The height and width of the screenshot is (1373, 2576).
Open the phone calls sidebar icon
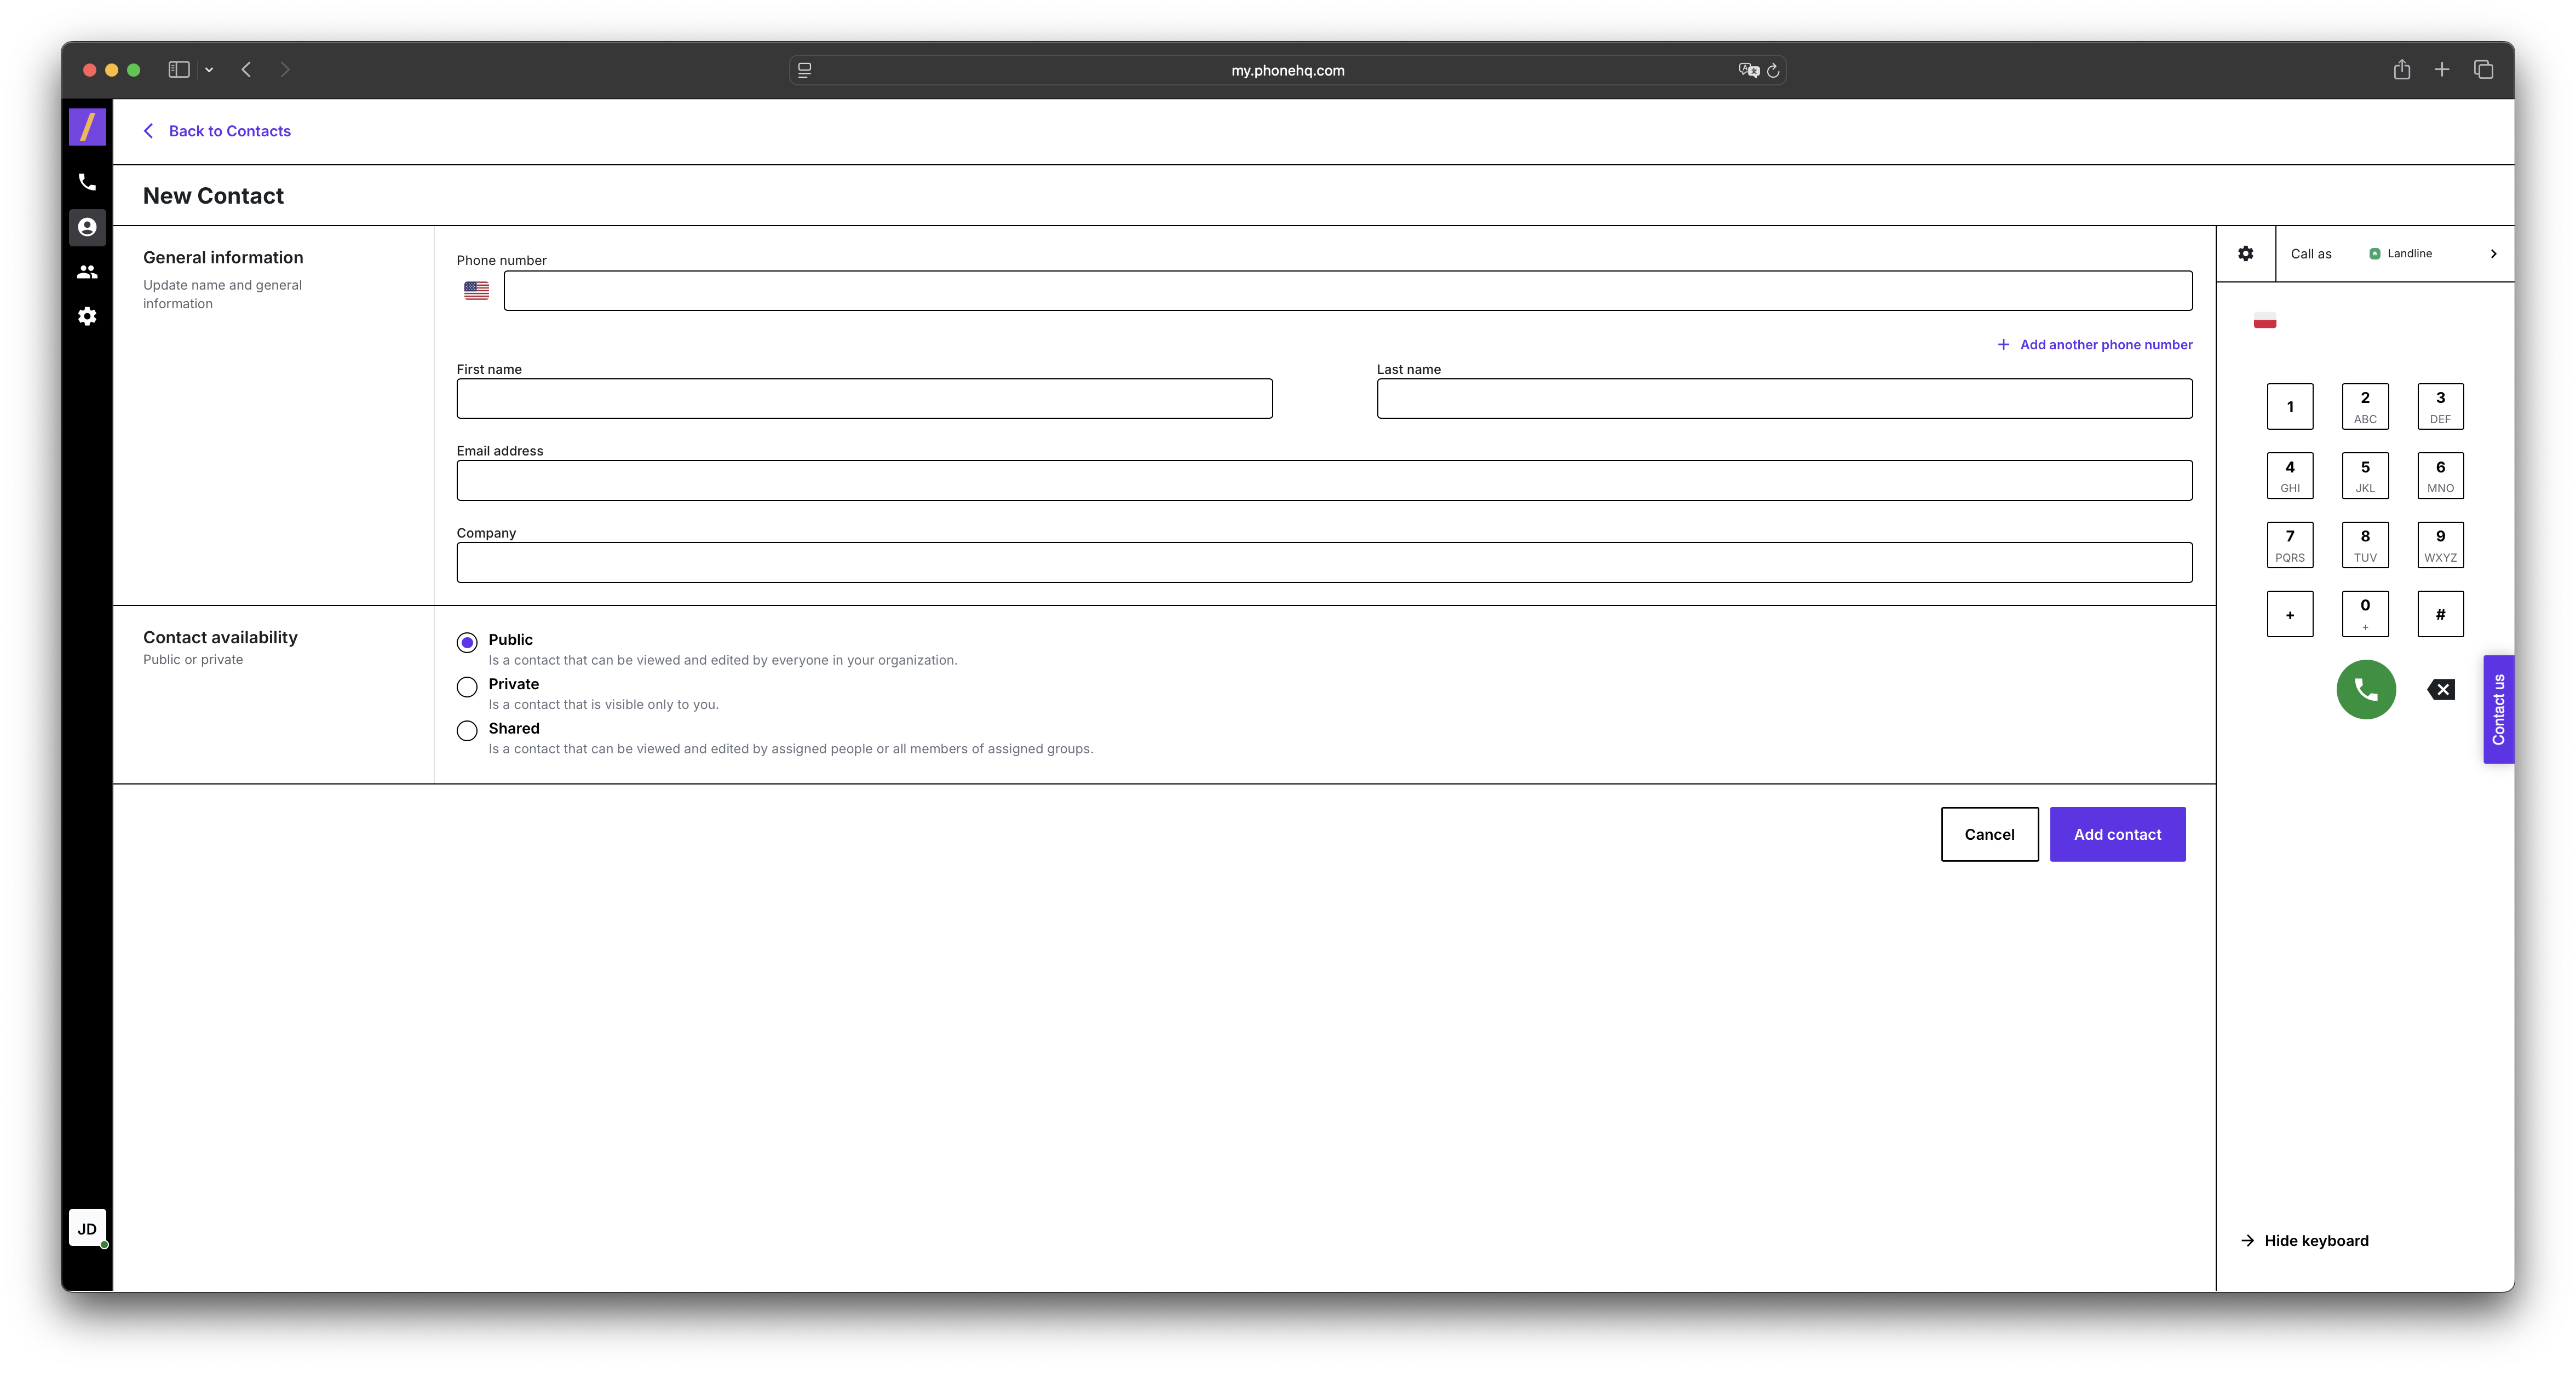point(87,182)
